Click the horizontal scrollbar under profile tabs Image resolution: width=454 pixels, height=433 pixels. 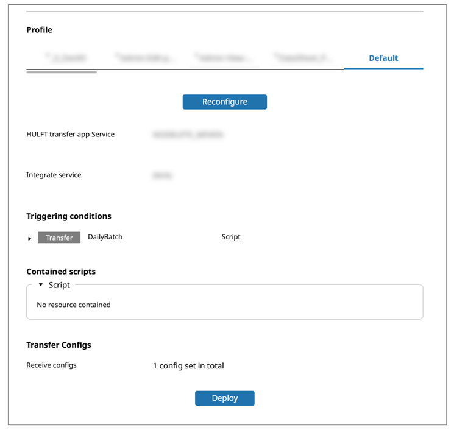pos(62,72)
